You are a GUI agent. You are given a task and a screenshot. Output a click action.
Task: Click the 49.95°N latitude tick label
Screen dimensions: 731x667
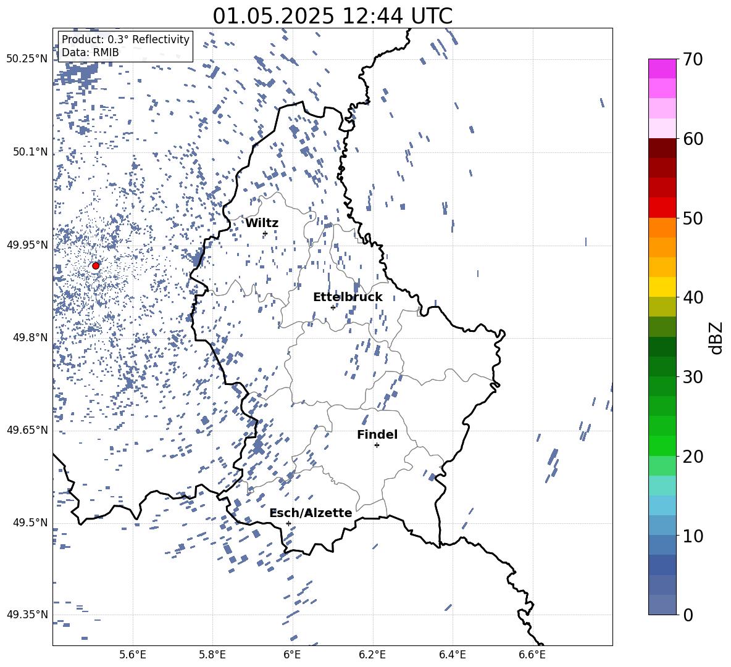(x=27, y=245)
